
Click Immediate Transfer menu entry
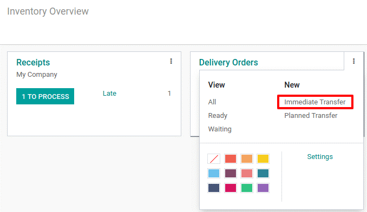(x=315, y=102)
